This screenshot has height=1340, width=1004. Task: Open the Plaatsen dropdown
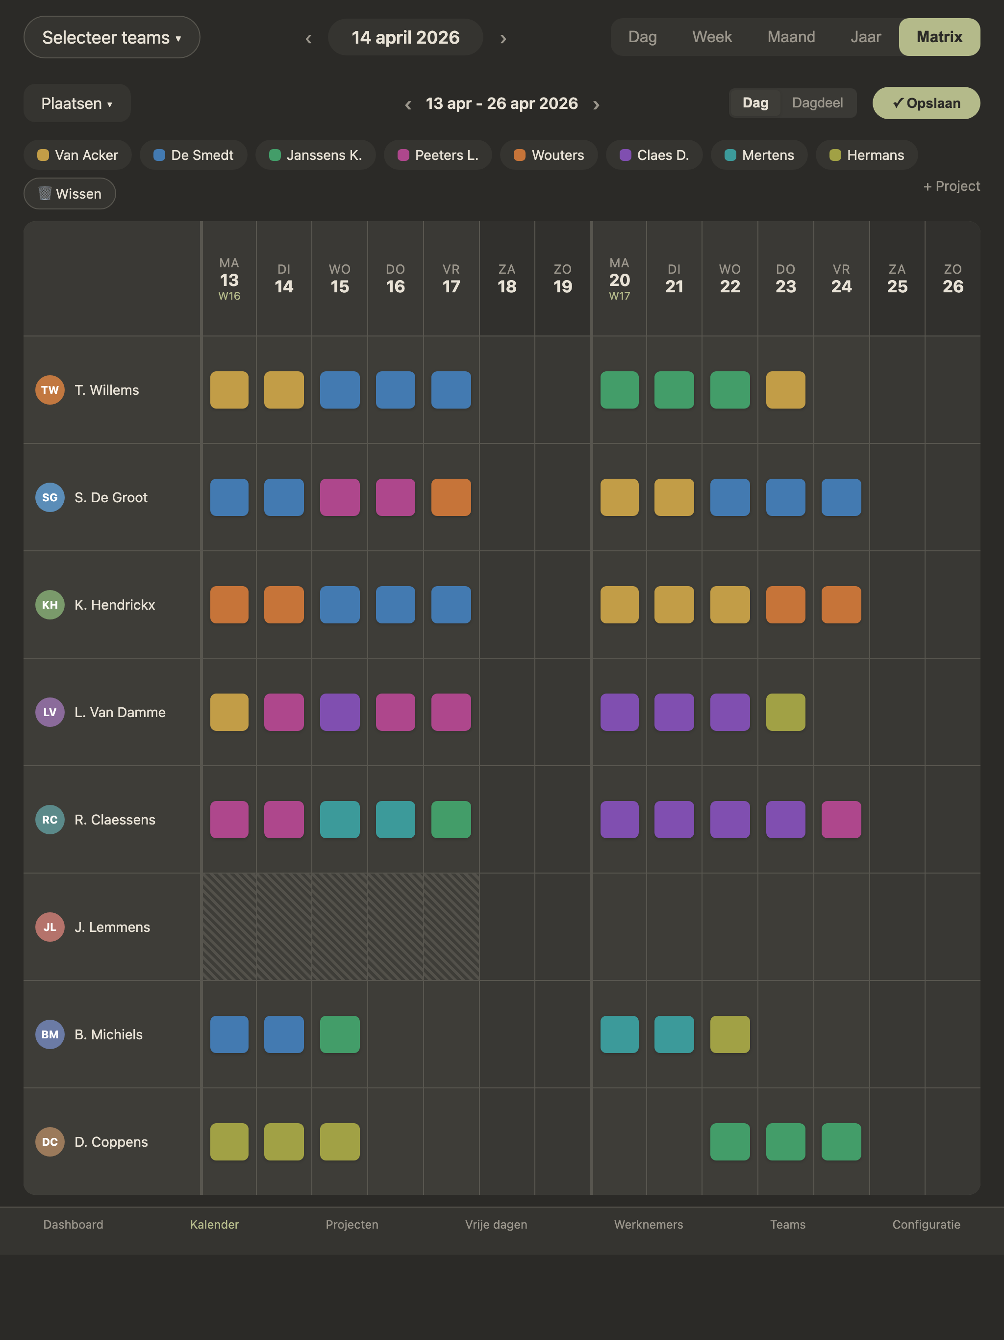[x=77, y=103]
